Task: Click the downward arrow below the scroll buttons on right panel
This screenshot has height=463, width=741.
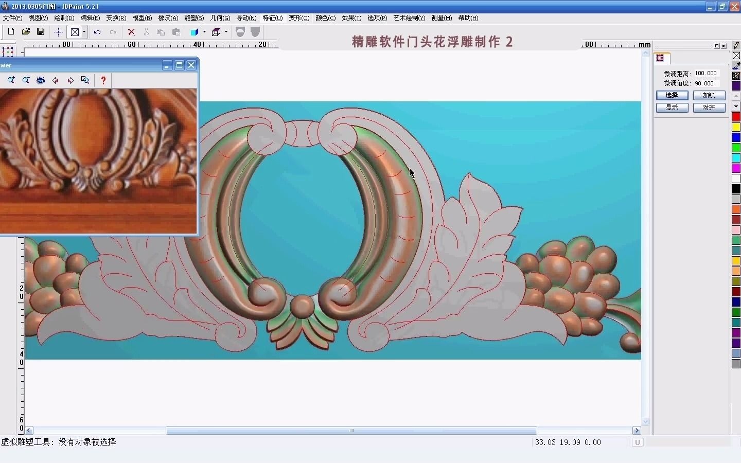Action: tap(736, 106)
